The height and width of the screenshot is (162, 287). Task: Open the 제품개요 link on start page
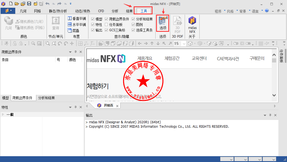coord(145,58)
